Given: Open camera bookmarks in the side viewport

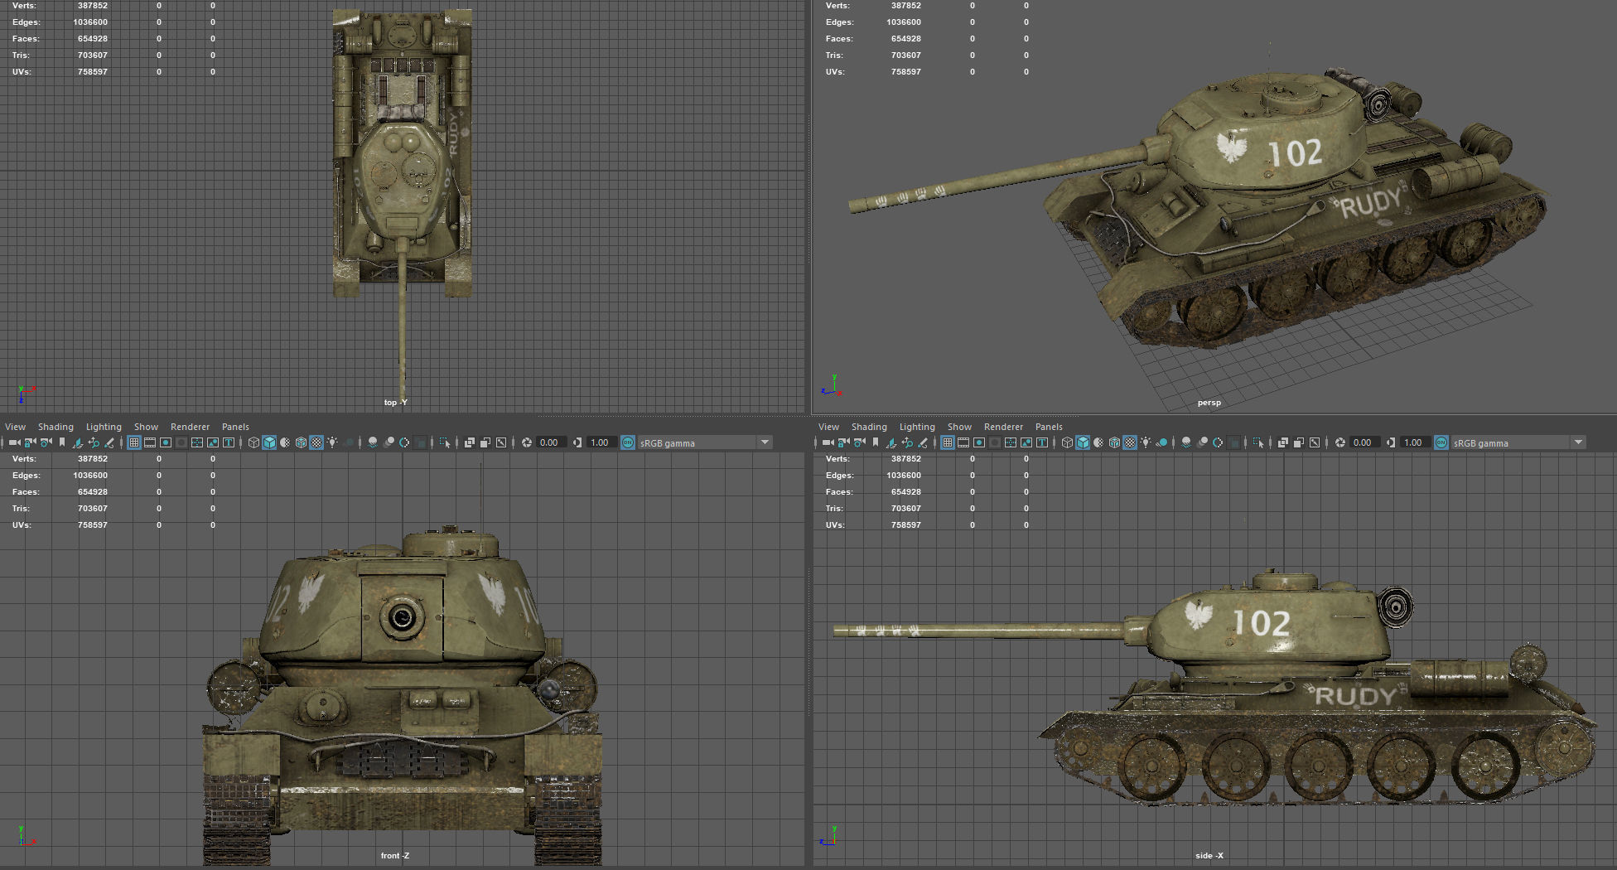Looking at the screenshot, I should (875, 442).
